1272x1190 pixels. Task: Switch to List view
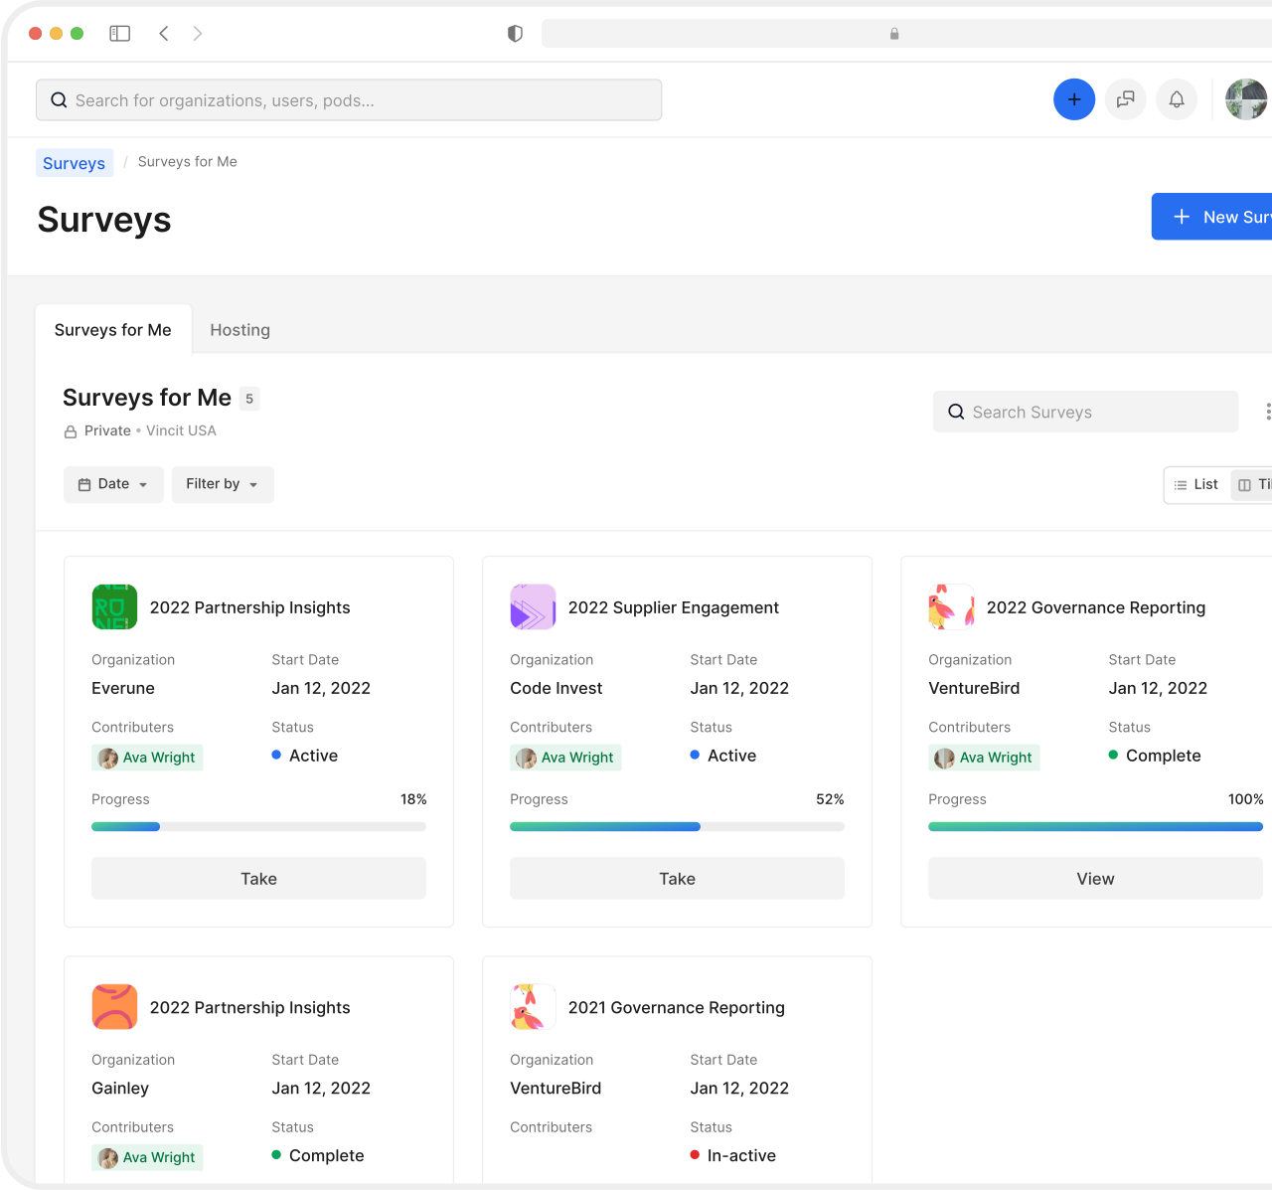[1195, 484]
